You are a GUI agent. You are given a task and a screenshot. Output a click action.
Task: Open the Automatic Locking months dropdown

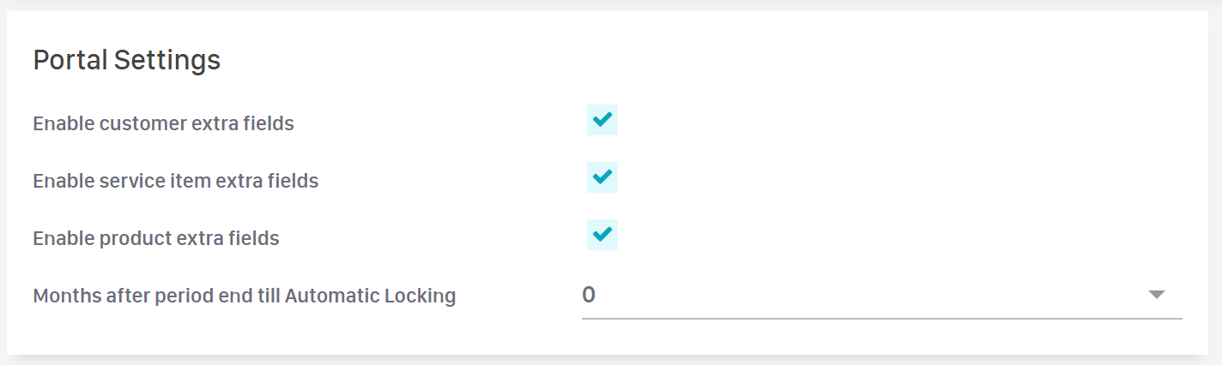pyautogui.click(x=881, y=296)
